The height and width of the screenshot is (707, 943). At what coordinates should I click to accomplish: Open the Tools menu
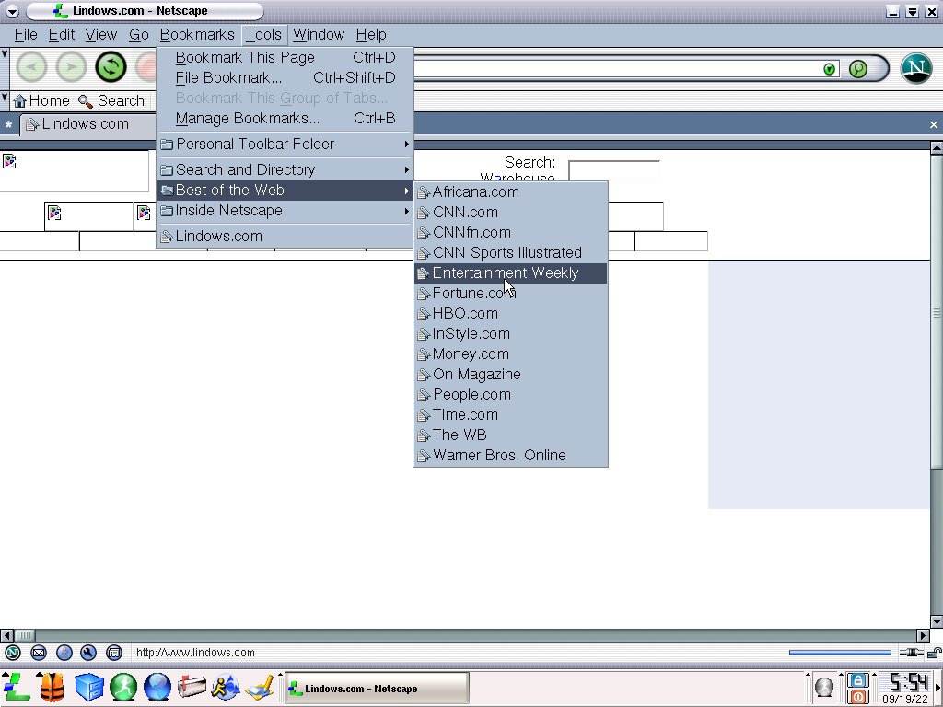click(263, 35)
